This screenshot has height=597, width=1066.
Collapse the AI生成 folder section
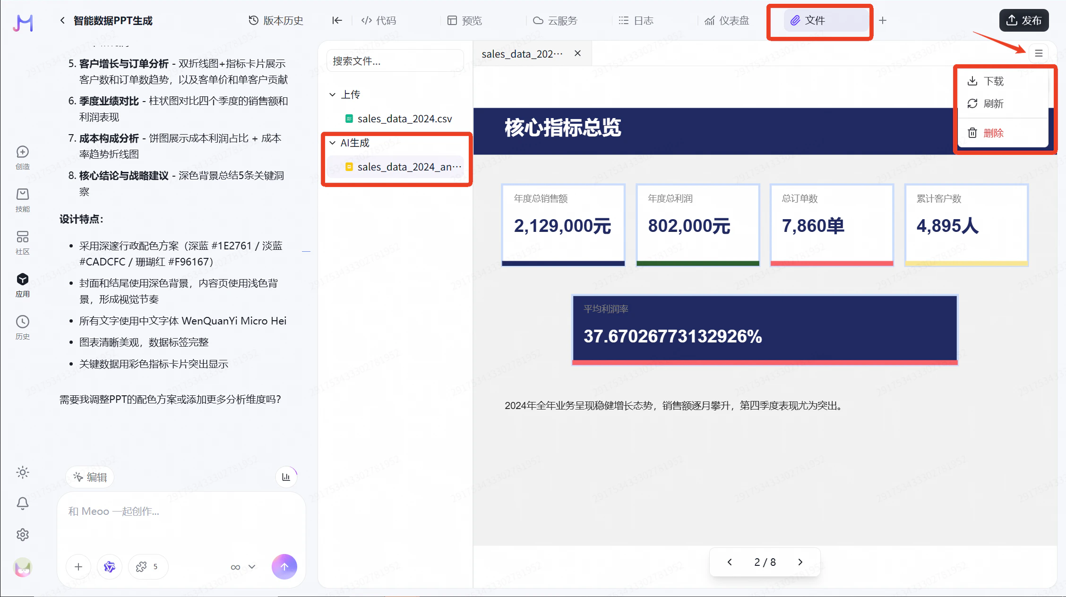click(x=333, y=143)
